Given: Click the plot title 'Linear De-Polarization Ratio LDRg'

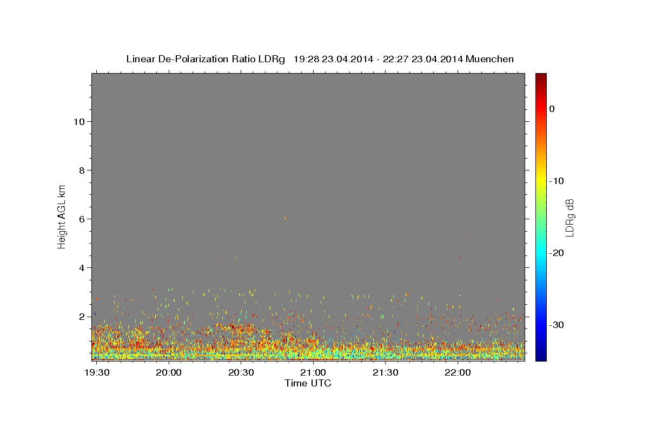Looking at the screenshot, I should coord(206,59).
